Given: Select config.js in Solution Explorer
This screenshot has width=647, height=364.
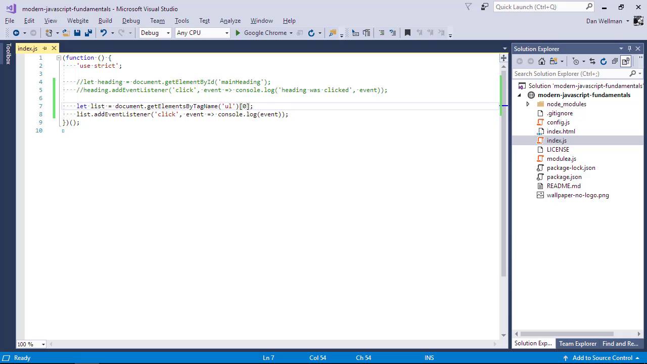Looking at the screenshot, I should click(558, 122).
